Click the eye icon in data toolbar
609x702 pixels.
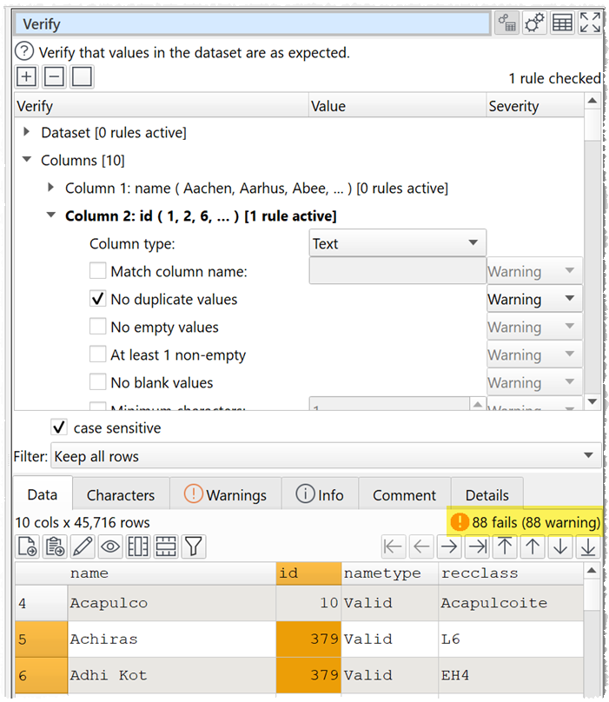pyautogui.click(x=110, y=546)
